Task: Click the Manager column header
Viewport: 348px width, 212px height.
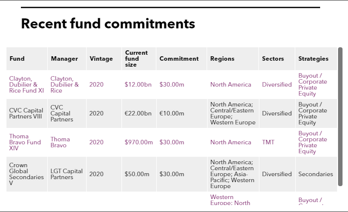Action: pos(64,59)
